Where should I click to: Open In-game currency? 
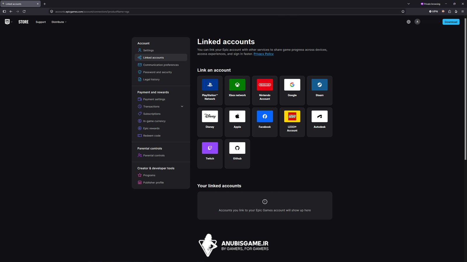[161, 121]
